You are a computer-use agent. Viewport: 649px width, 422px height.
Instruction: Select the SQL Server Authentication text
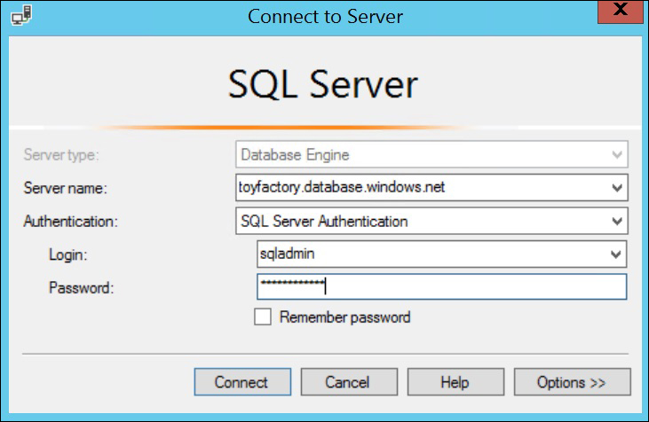324,222
